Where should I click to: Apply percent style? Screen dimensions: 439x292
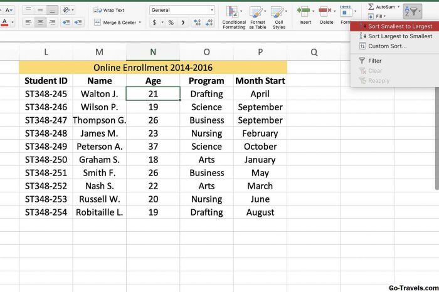click(x=171, y=23)
